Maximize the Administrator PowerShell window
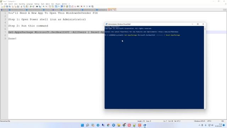The image size is (227, 128). [198, 24]
